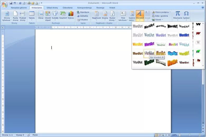This screenshot has height=137, width=206.
Task: Switch to Web Layout view in the status bar
Action: [x=163, y=135]
